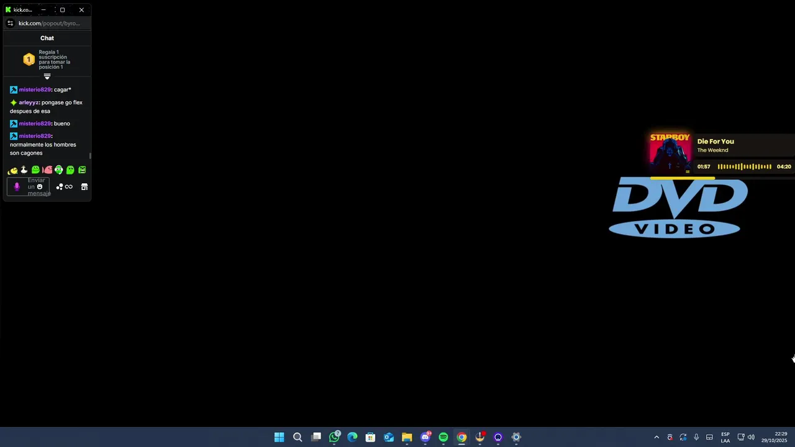Open volume speaker tray control

[751, 437]
